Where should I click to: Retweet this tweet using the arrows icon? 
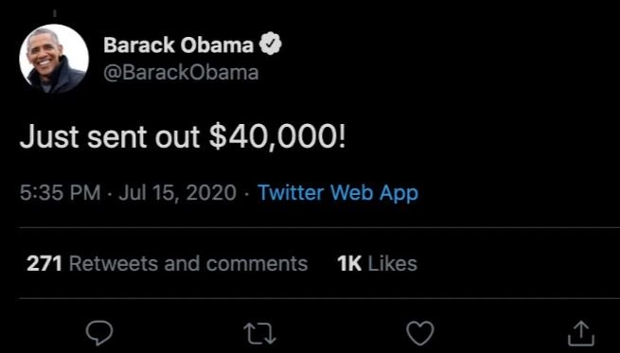pyautogui.click(x=259, y=334)
